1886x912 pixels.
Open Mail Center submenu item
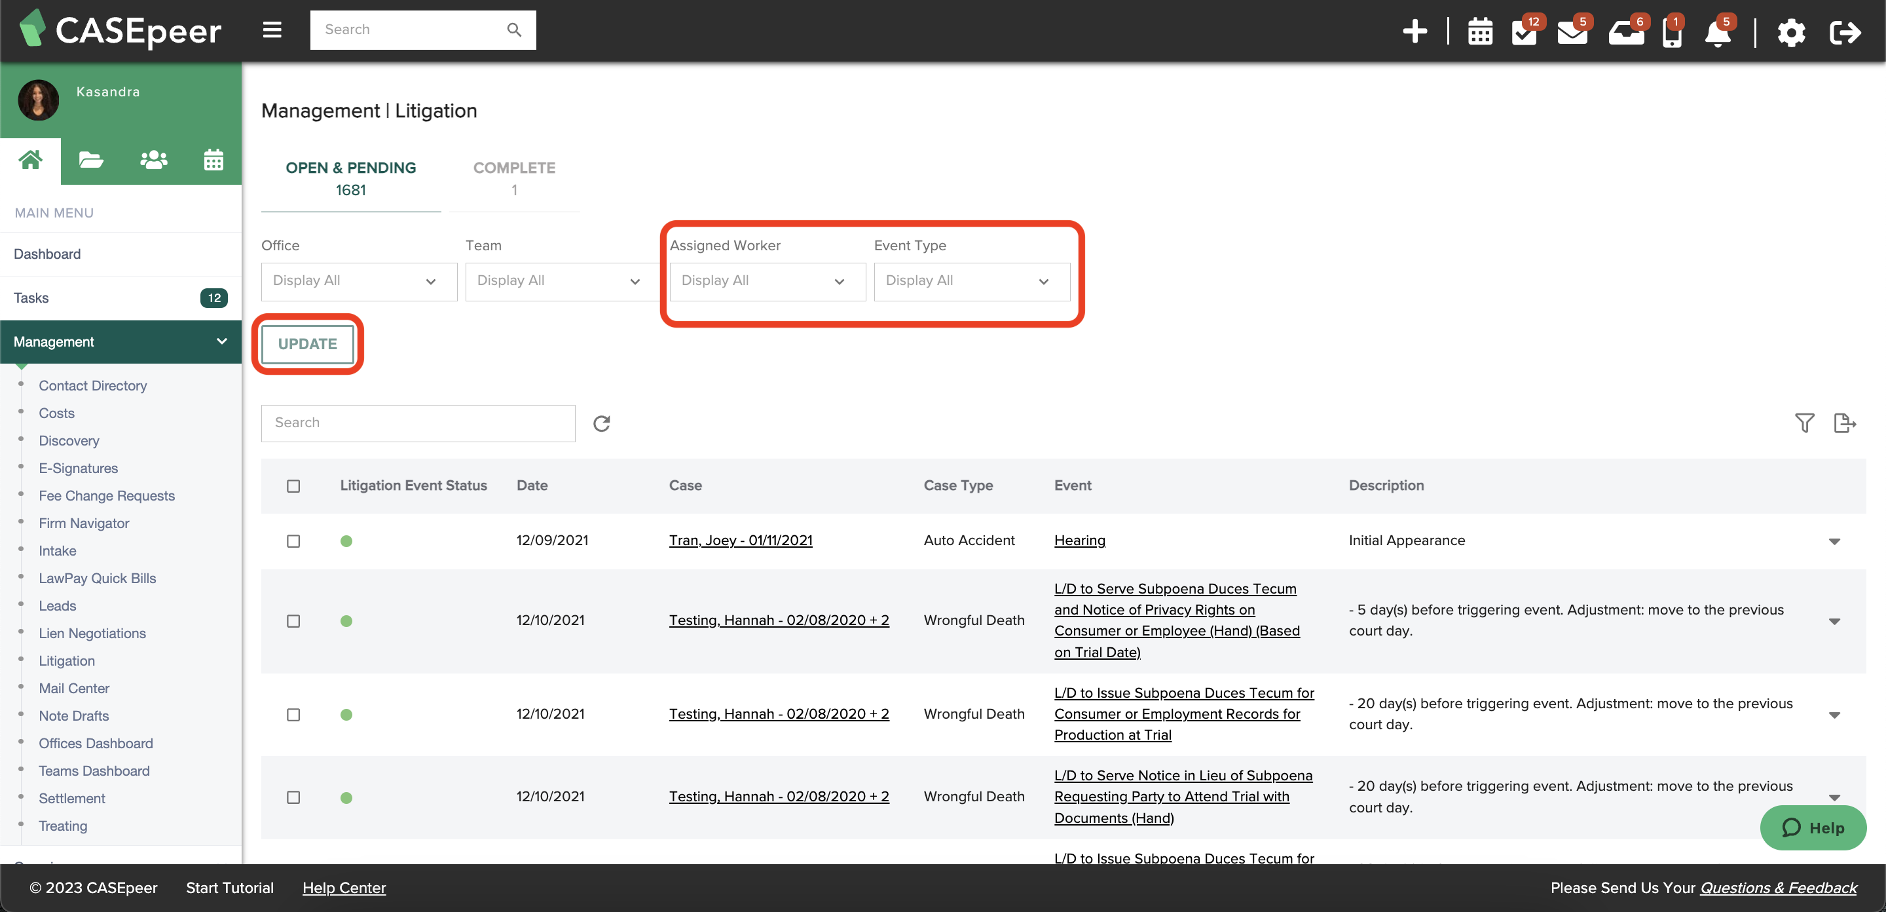[x=74, y=688]
